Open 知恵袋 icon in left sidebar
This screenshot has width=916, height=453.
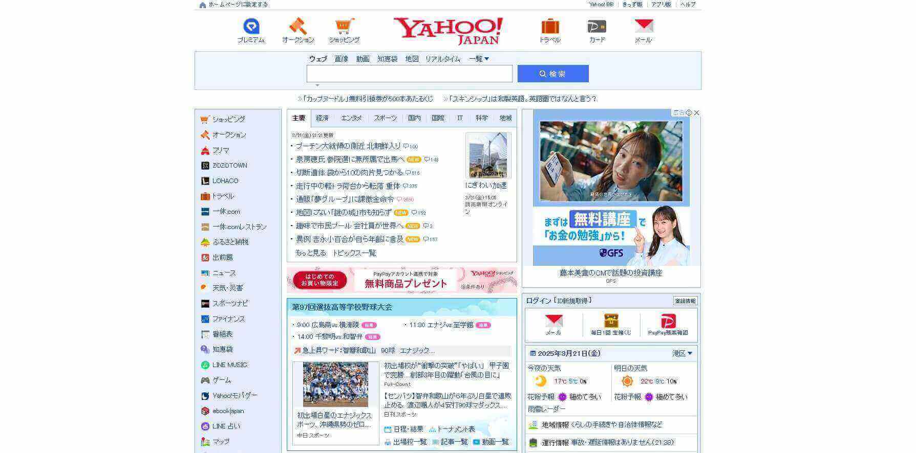(205, 349)
